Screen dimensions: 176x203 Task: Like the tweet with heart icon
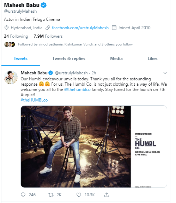tap(79, 195)
